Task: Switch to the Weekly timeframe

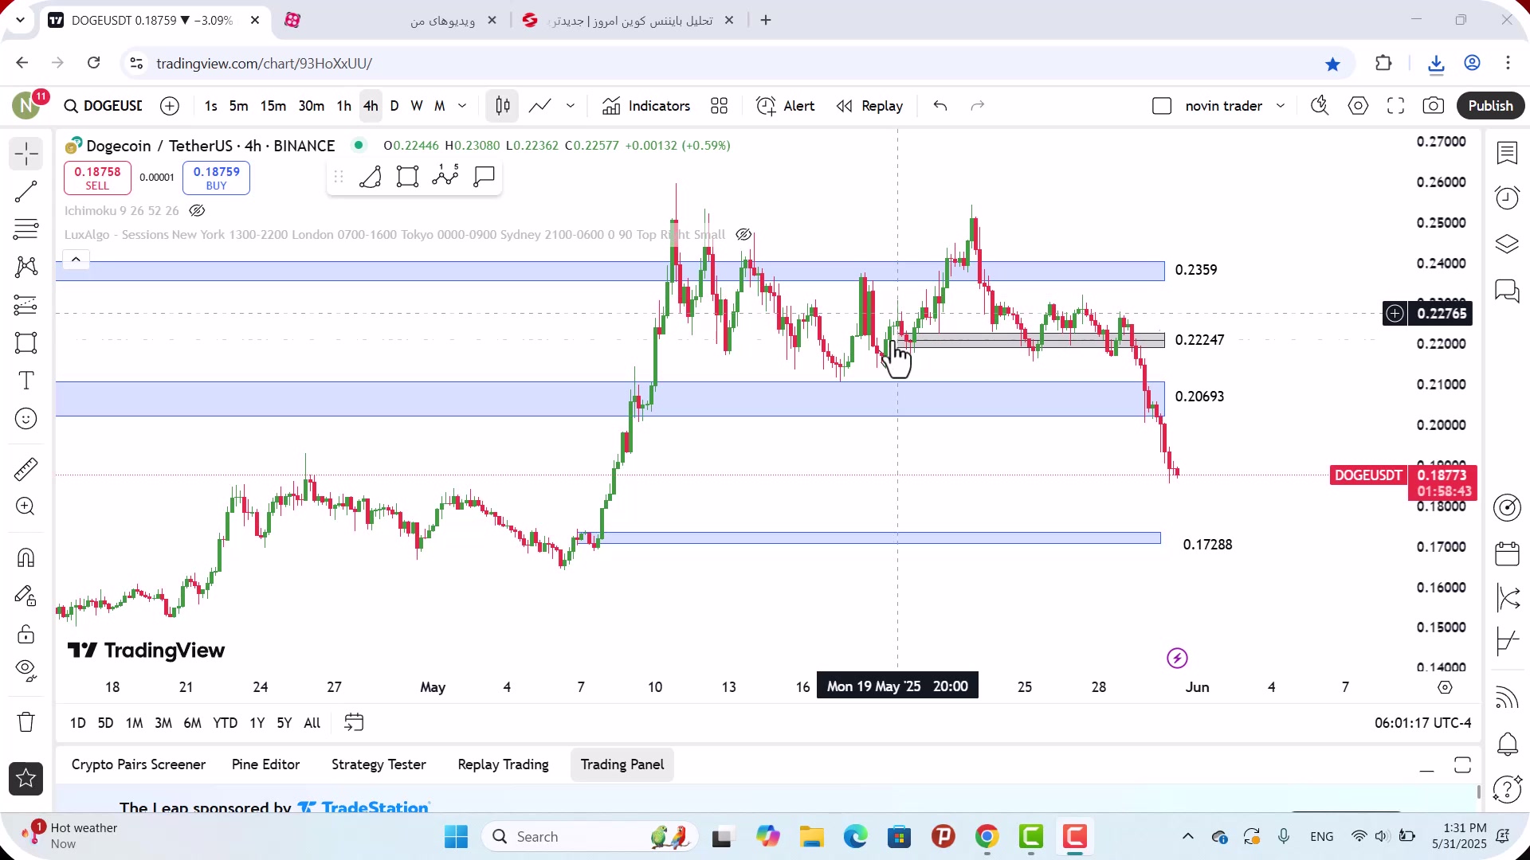Action: [417, 106]
